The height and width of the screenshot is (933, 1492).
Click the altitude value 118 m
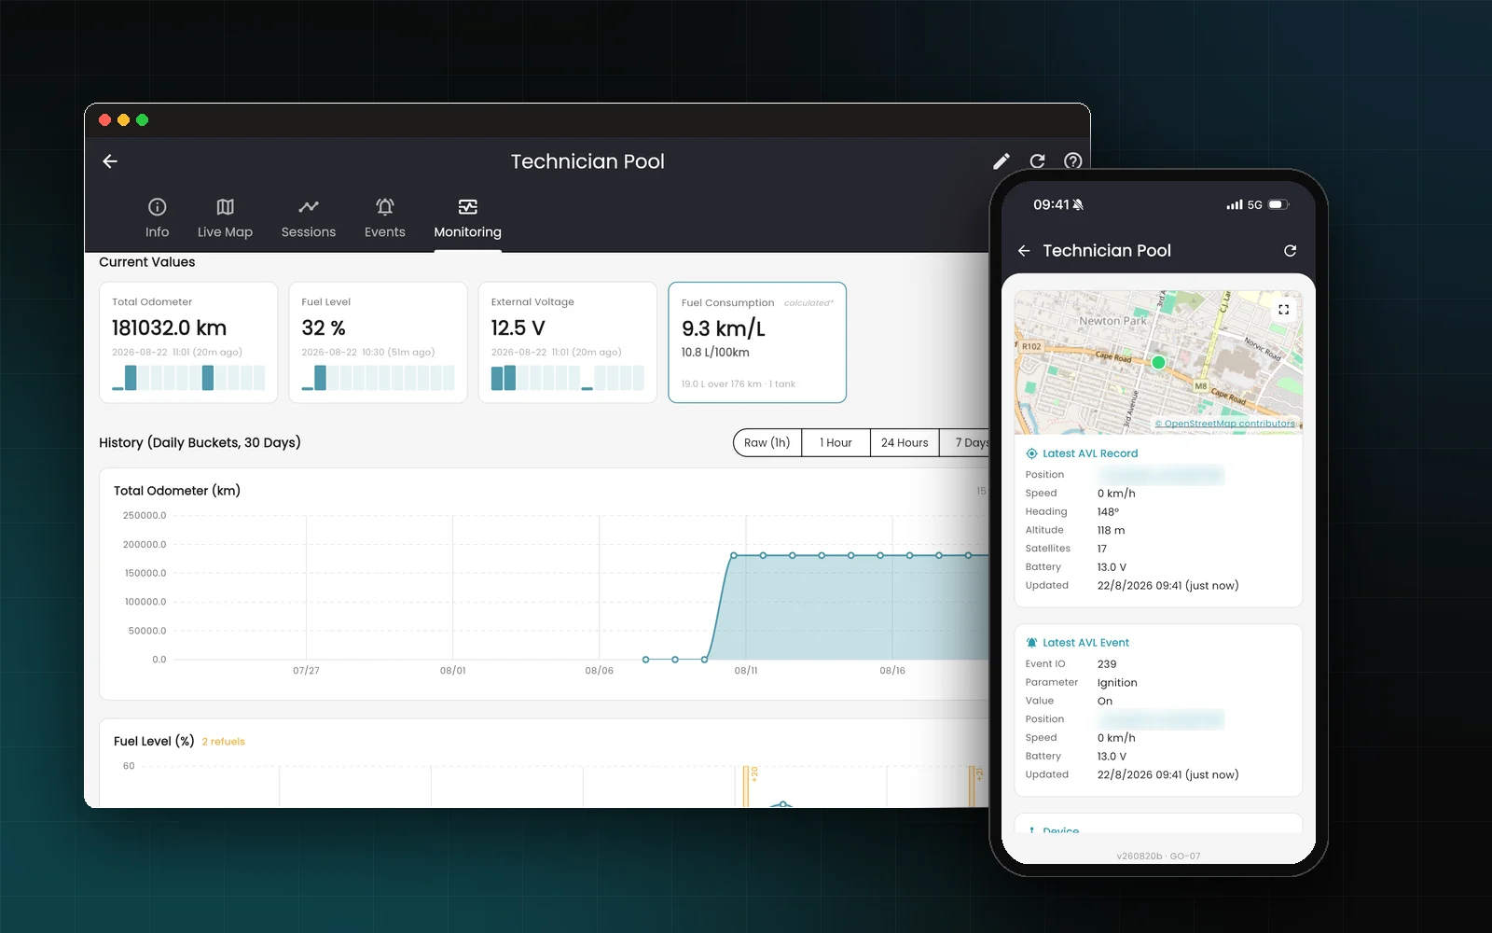point(1111,530)
